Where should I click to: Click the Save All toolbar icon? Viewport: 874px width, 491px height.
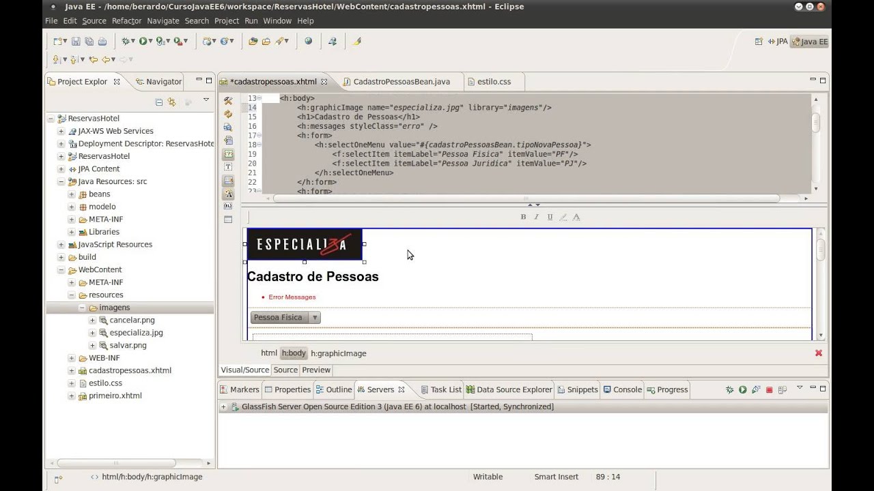pos(89,41)
